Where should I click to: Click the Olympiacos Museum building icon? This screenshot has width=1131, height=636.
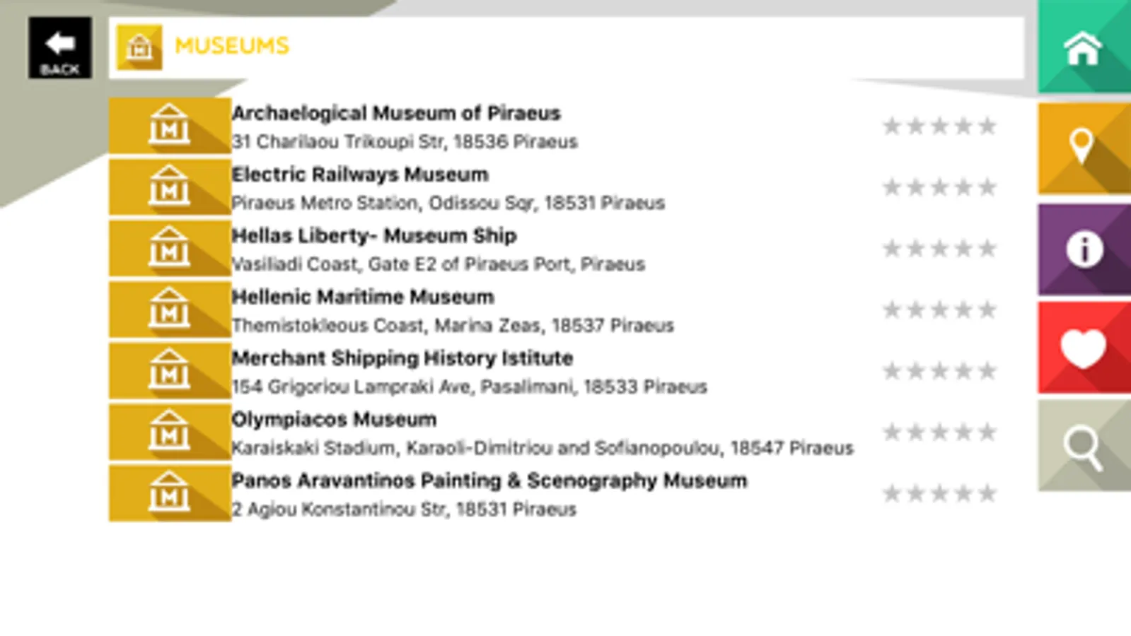169,432
